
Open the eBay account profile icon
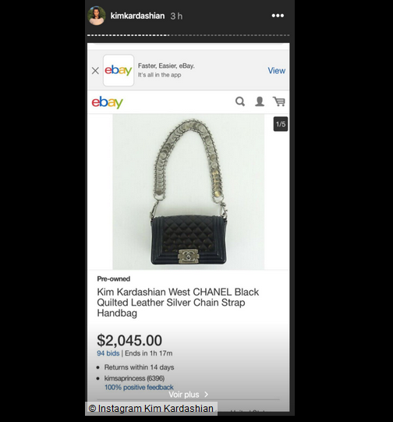pos(260,101)
